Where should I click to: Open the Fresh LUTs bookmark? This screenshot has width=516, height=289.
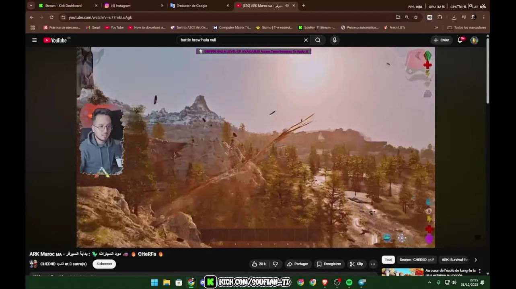tap(394, 28)
